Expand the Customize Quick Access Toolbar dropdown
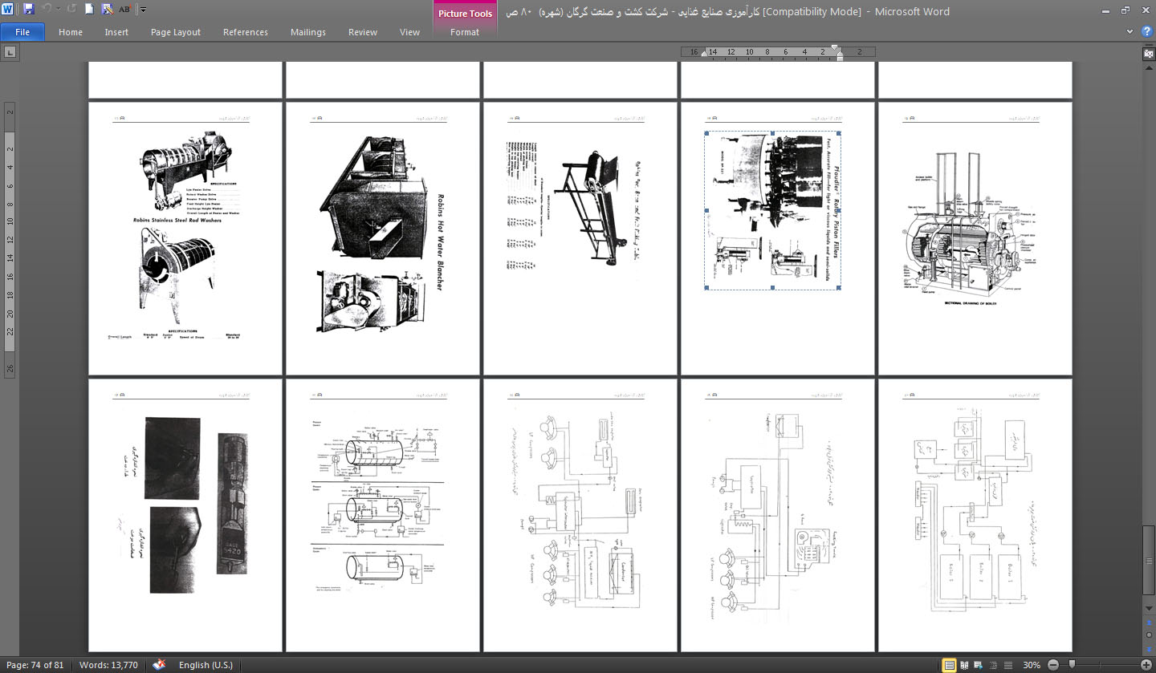Viewport: 1156px width, 673px height. click(x=143, y=10)
